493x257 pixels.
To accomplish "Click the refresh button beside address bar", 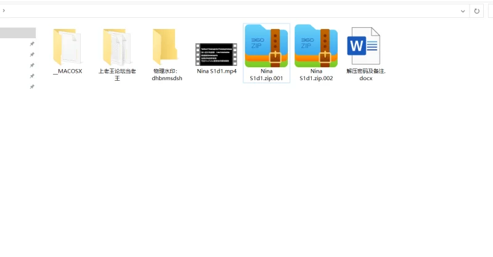I will pos(476,11).
